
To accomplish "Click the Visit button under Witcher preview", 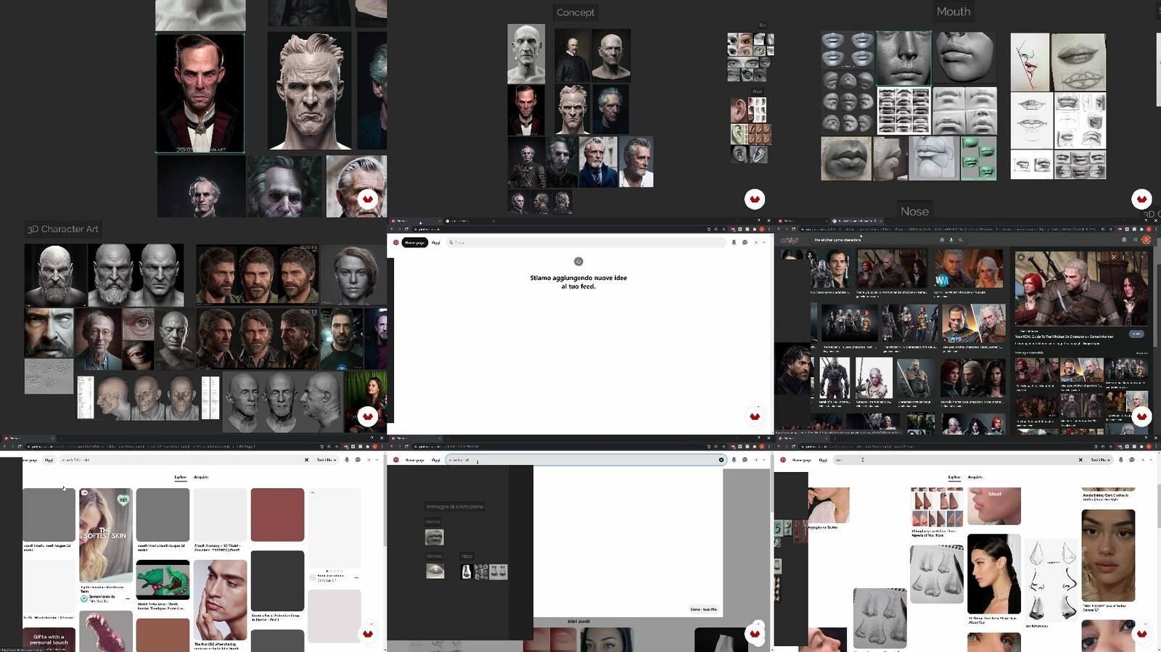I will [1136, 334].
